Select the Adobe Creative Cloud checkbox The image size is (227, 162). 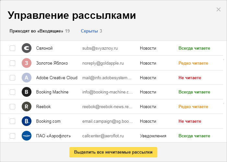tap(12, 78)
